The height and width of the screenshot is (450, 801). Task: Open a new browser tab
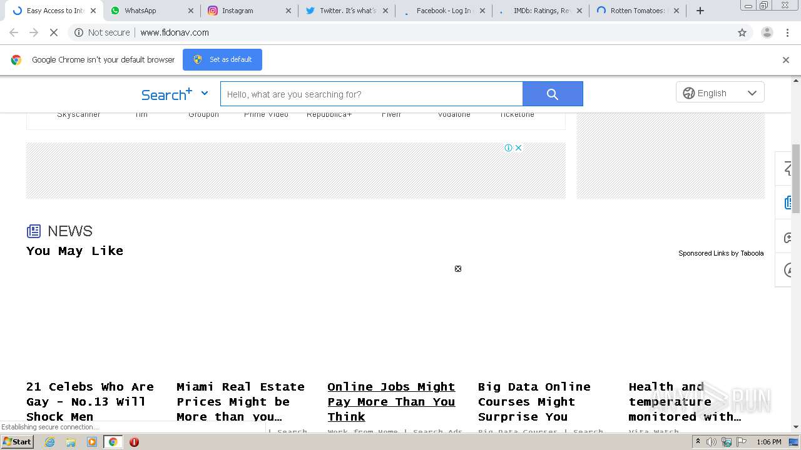(700, 11)
